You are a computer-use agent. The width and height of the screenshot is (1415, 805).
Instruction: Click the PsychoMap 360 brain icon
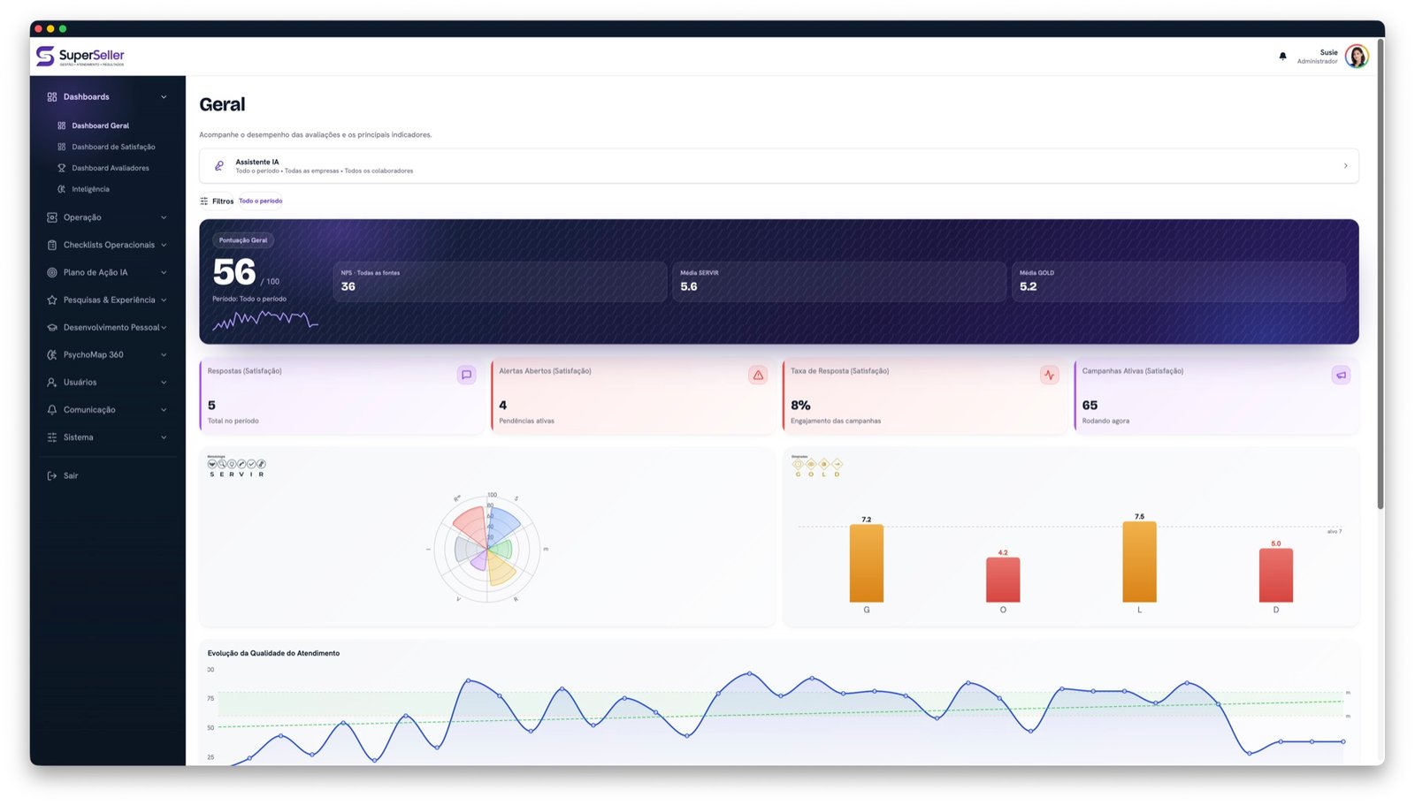pos(52,354)
